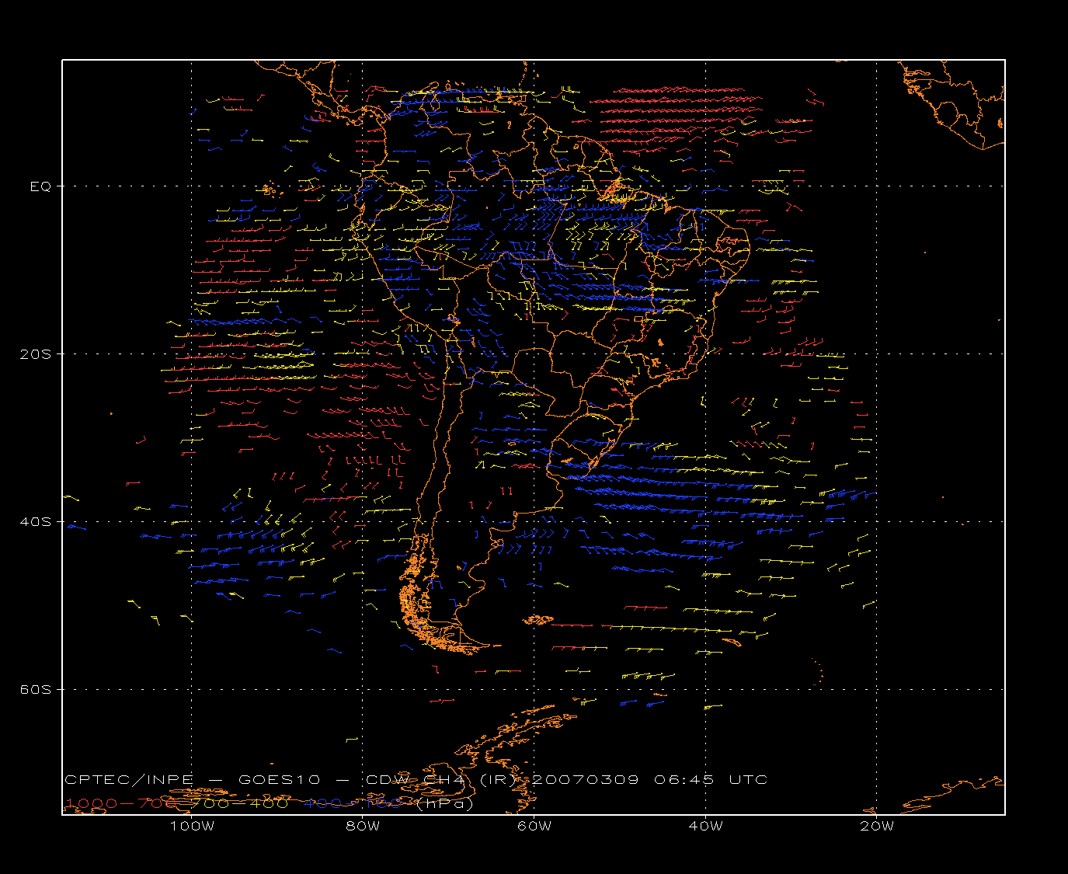Click the 100W longitude label
This screenshot has width=1068, height=874.
[192, 826]
